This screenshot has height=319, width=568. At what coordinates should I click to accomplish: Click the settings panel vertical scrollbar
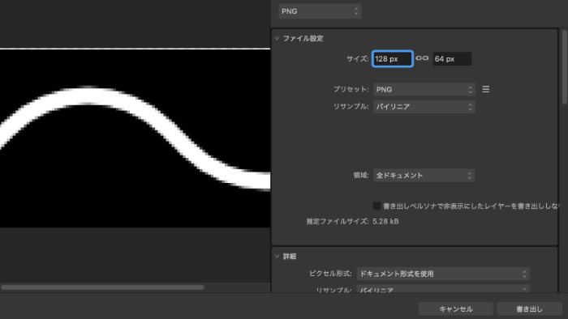(x=565, y=67)
